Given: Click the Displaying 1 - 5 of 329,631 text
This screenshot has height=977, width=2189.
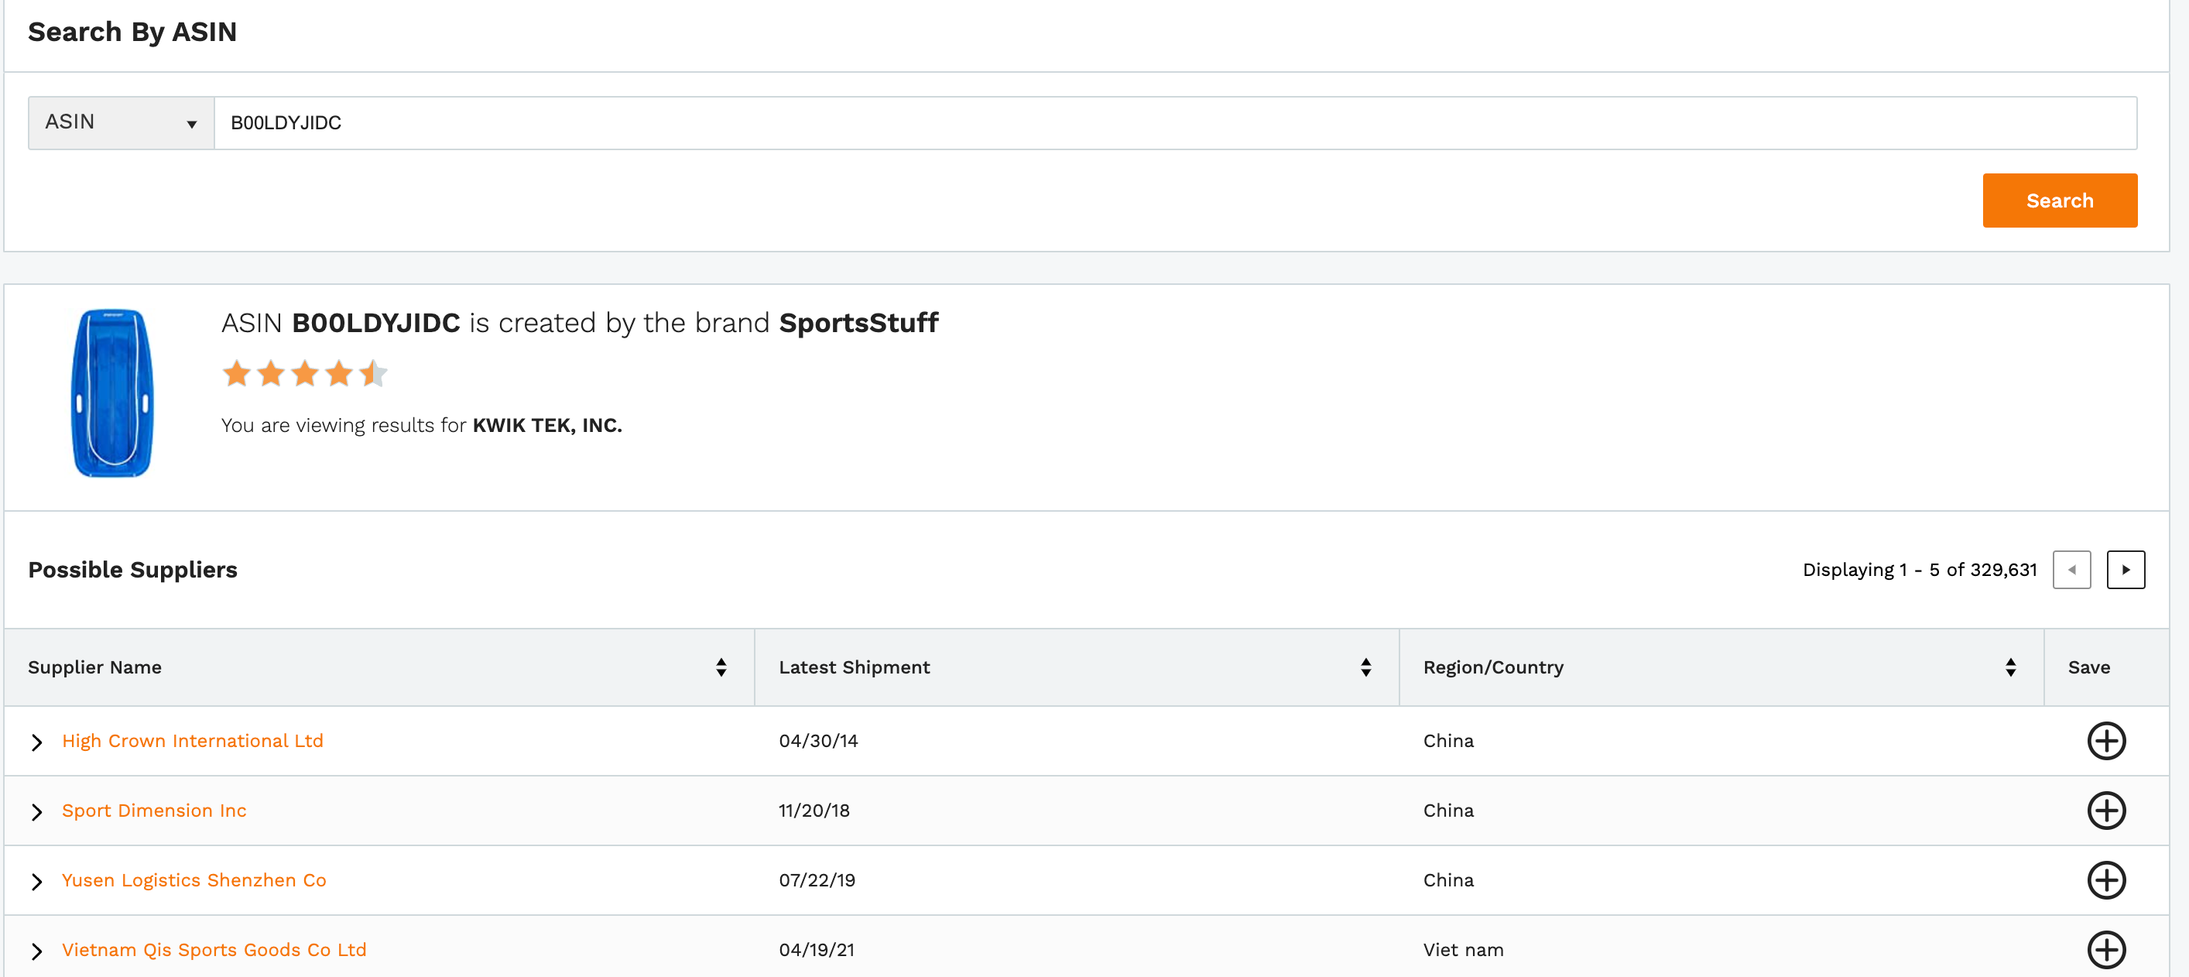Looking at the screenshot, I should 1920,569.
